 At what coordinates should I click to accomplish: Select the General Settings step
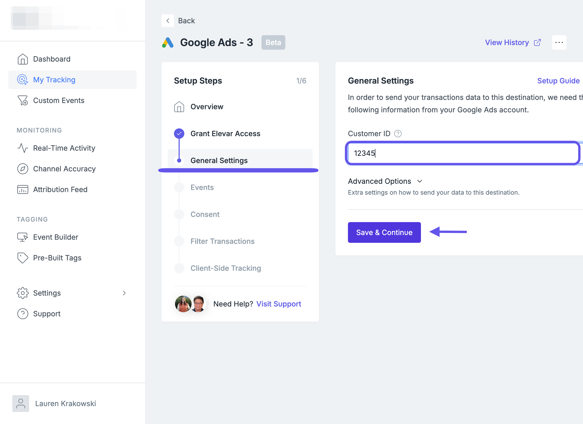click(240, 160)
